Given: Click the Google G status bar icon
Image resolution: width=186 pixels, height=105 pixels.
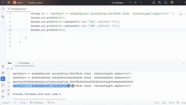Looking at the screenshot, I should coord(178,102).
